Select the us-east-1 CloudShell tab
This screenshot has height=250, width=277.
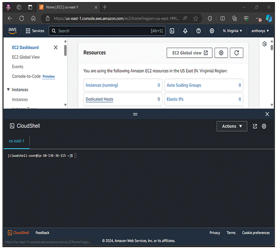(x=17, y=141)
